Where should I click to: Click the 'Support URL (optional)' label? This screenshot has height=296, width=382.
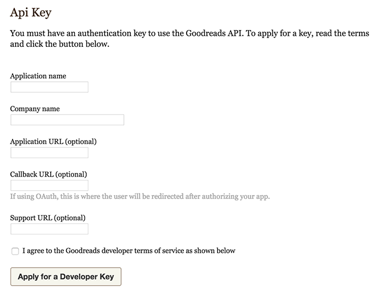pos(48,218)
